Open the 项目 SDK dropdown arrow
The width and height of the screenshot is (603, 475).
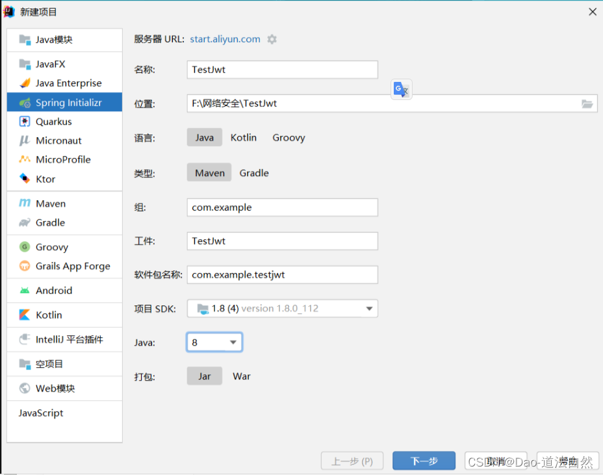tap(369, 309)
